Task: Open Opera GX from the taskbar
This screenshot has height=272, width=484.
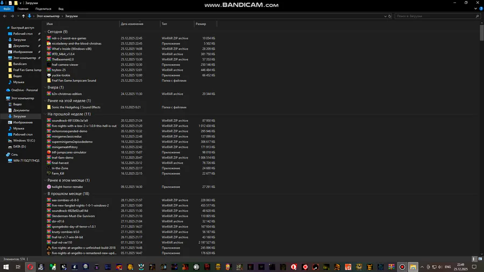Action: [30, 267]
